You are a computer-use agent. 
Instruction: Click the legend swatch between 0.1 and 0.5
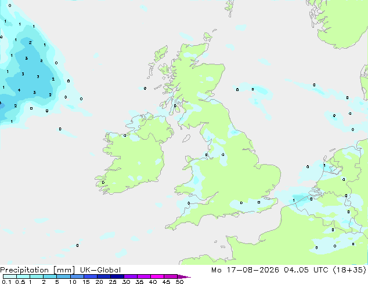tap(10, 276)
